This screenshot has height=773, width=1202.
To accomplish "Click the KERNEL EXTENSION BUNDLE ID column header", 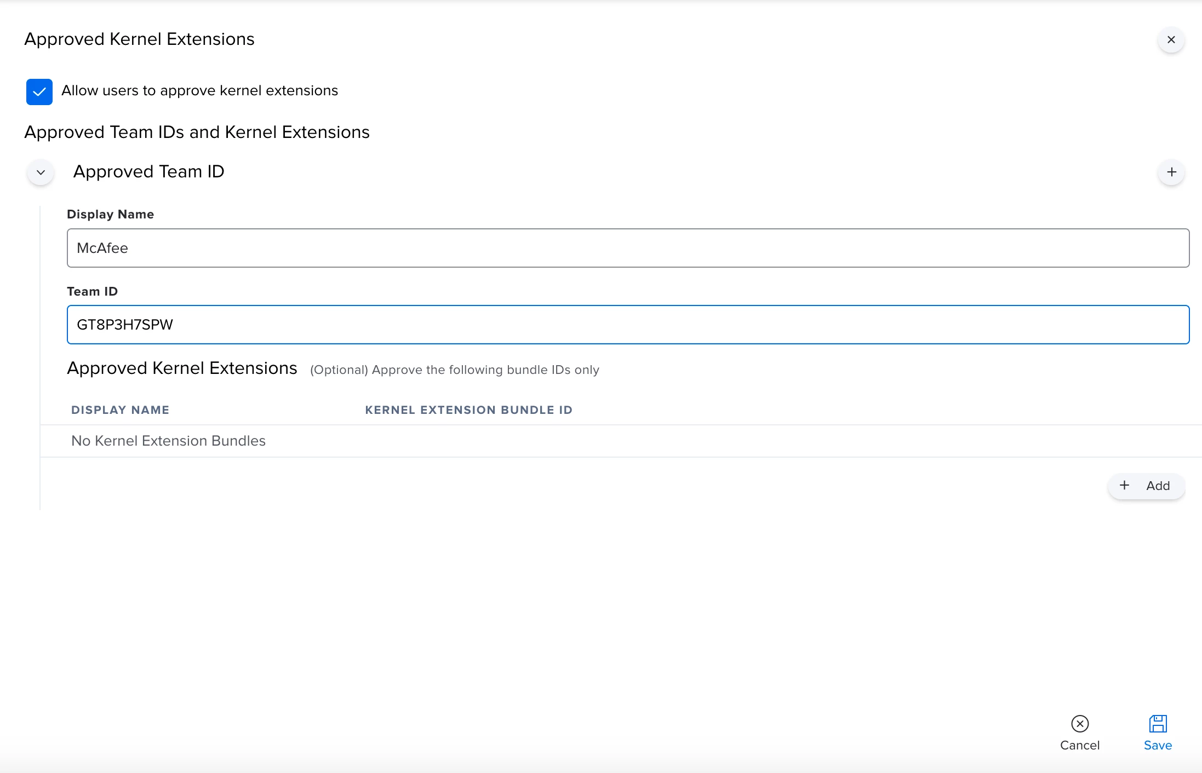I will click(x=468, y=410).
